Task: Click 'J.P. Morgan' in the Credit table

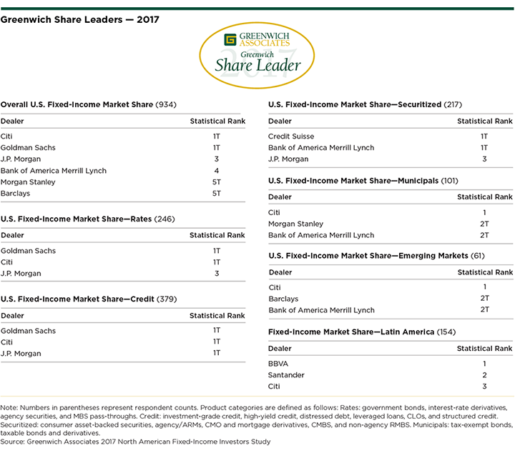Action: 21,354
